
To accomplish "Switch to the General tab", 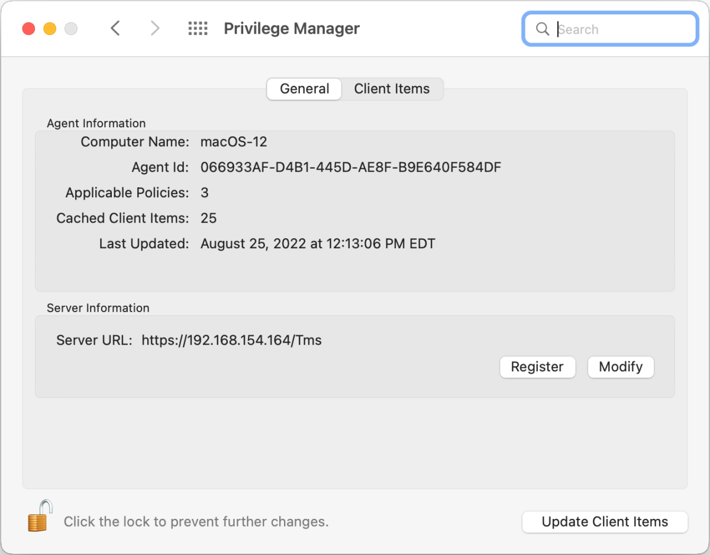I will pyautogui.click(x=304, y=89).
